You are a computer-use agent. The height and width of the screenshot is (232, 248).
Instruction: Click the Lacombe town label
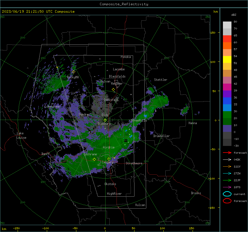tap(119, 69)
